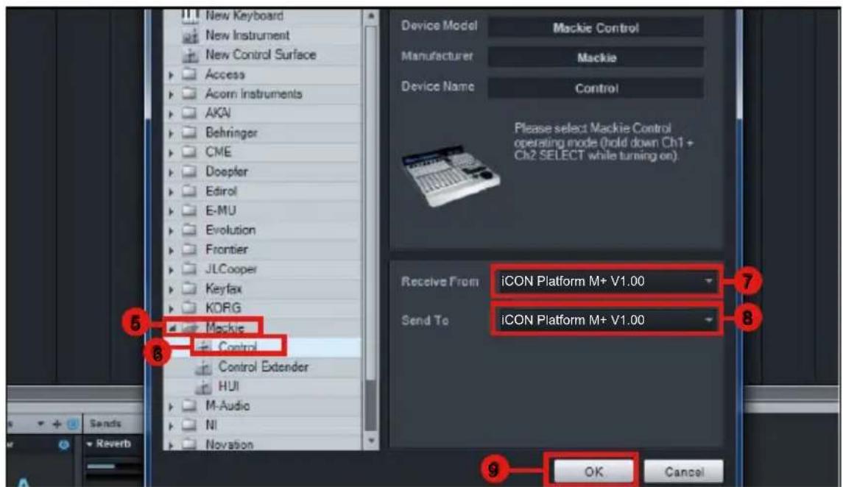
Task: Open the Receive From dropdown
Action: coord(607,281)
